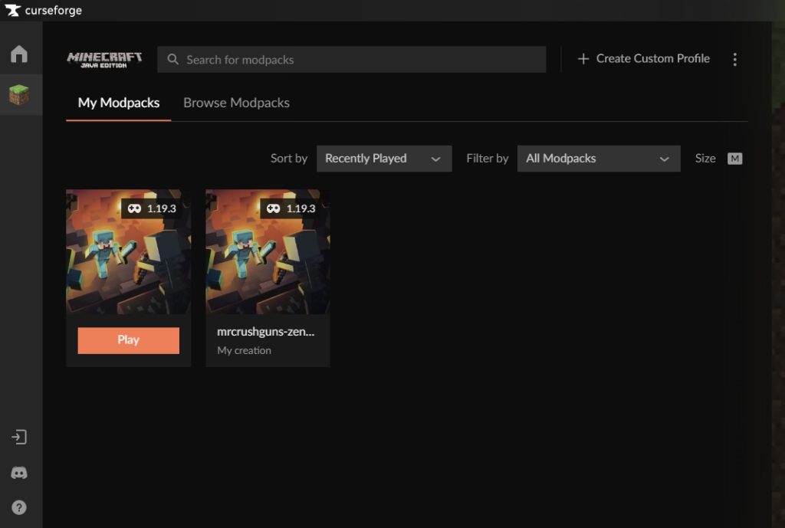Viewport: 785px width, 528px height.
Task: Go to the Home icon in sidebar
Action: (x=19, y=54)
